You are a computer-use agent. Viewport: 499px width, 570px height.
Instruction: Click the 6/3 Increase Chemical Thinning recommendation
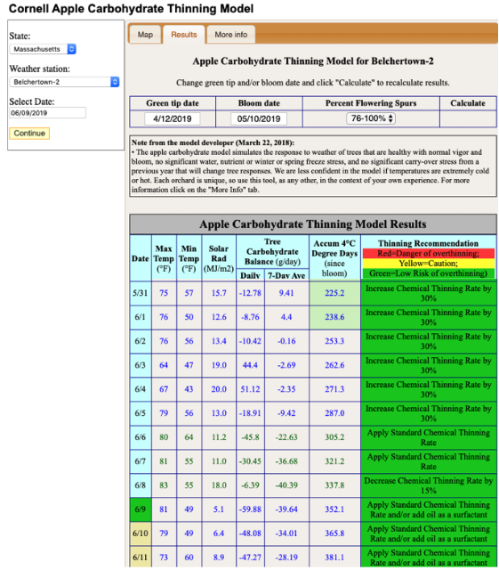click(429, 365)
